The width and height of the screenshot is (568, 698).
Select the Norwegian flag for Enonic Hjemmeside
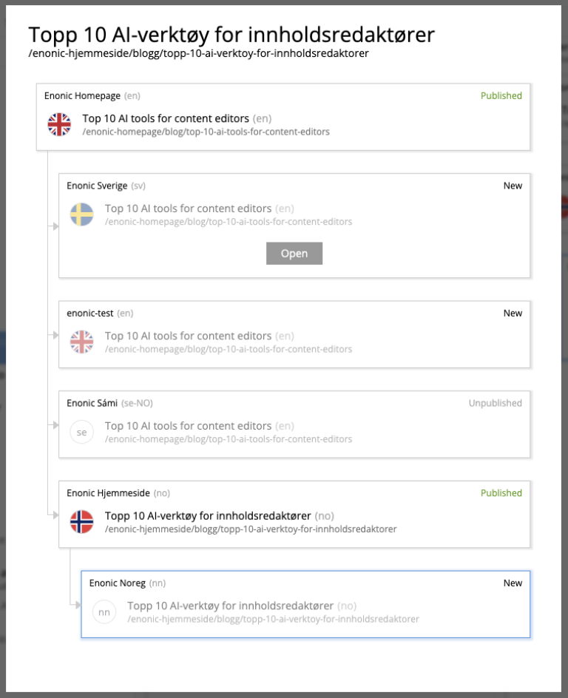coord(81,521)
